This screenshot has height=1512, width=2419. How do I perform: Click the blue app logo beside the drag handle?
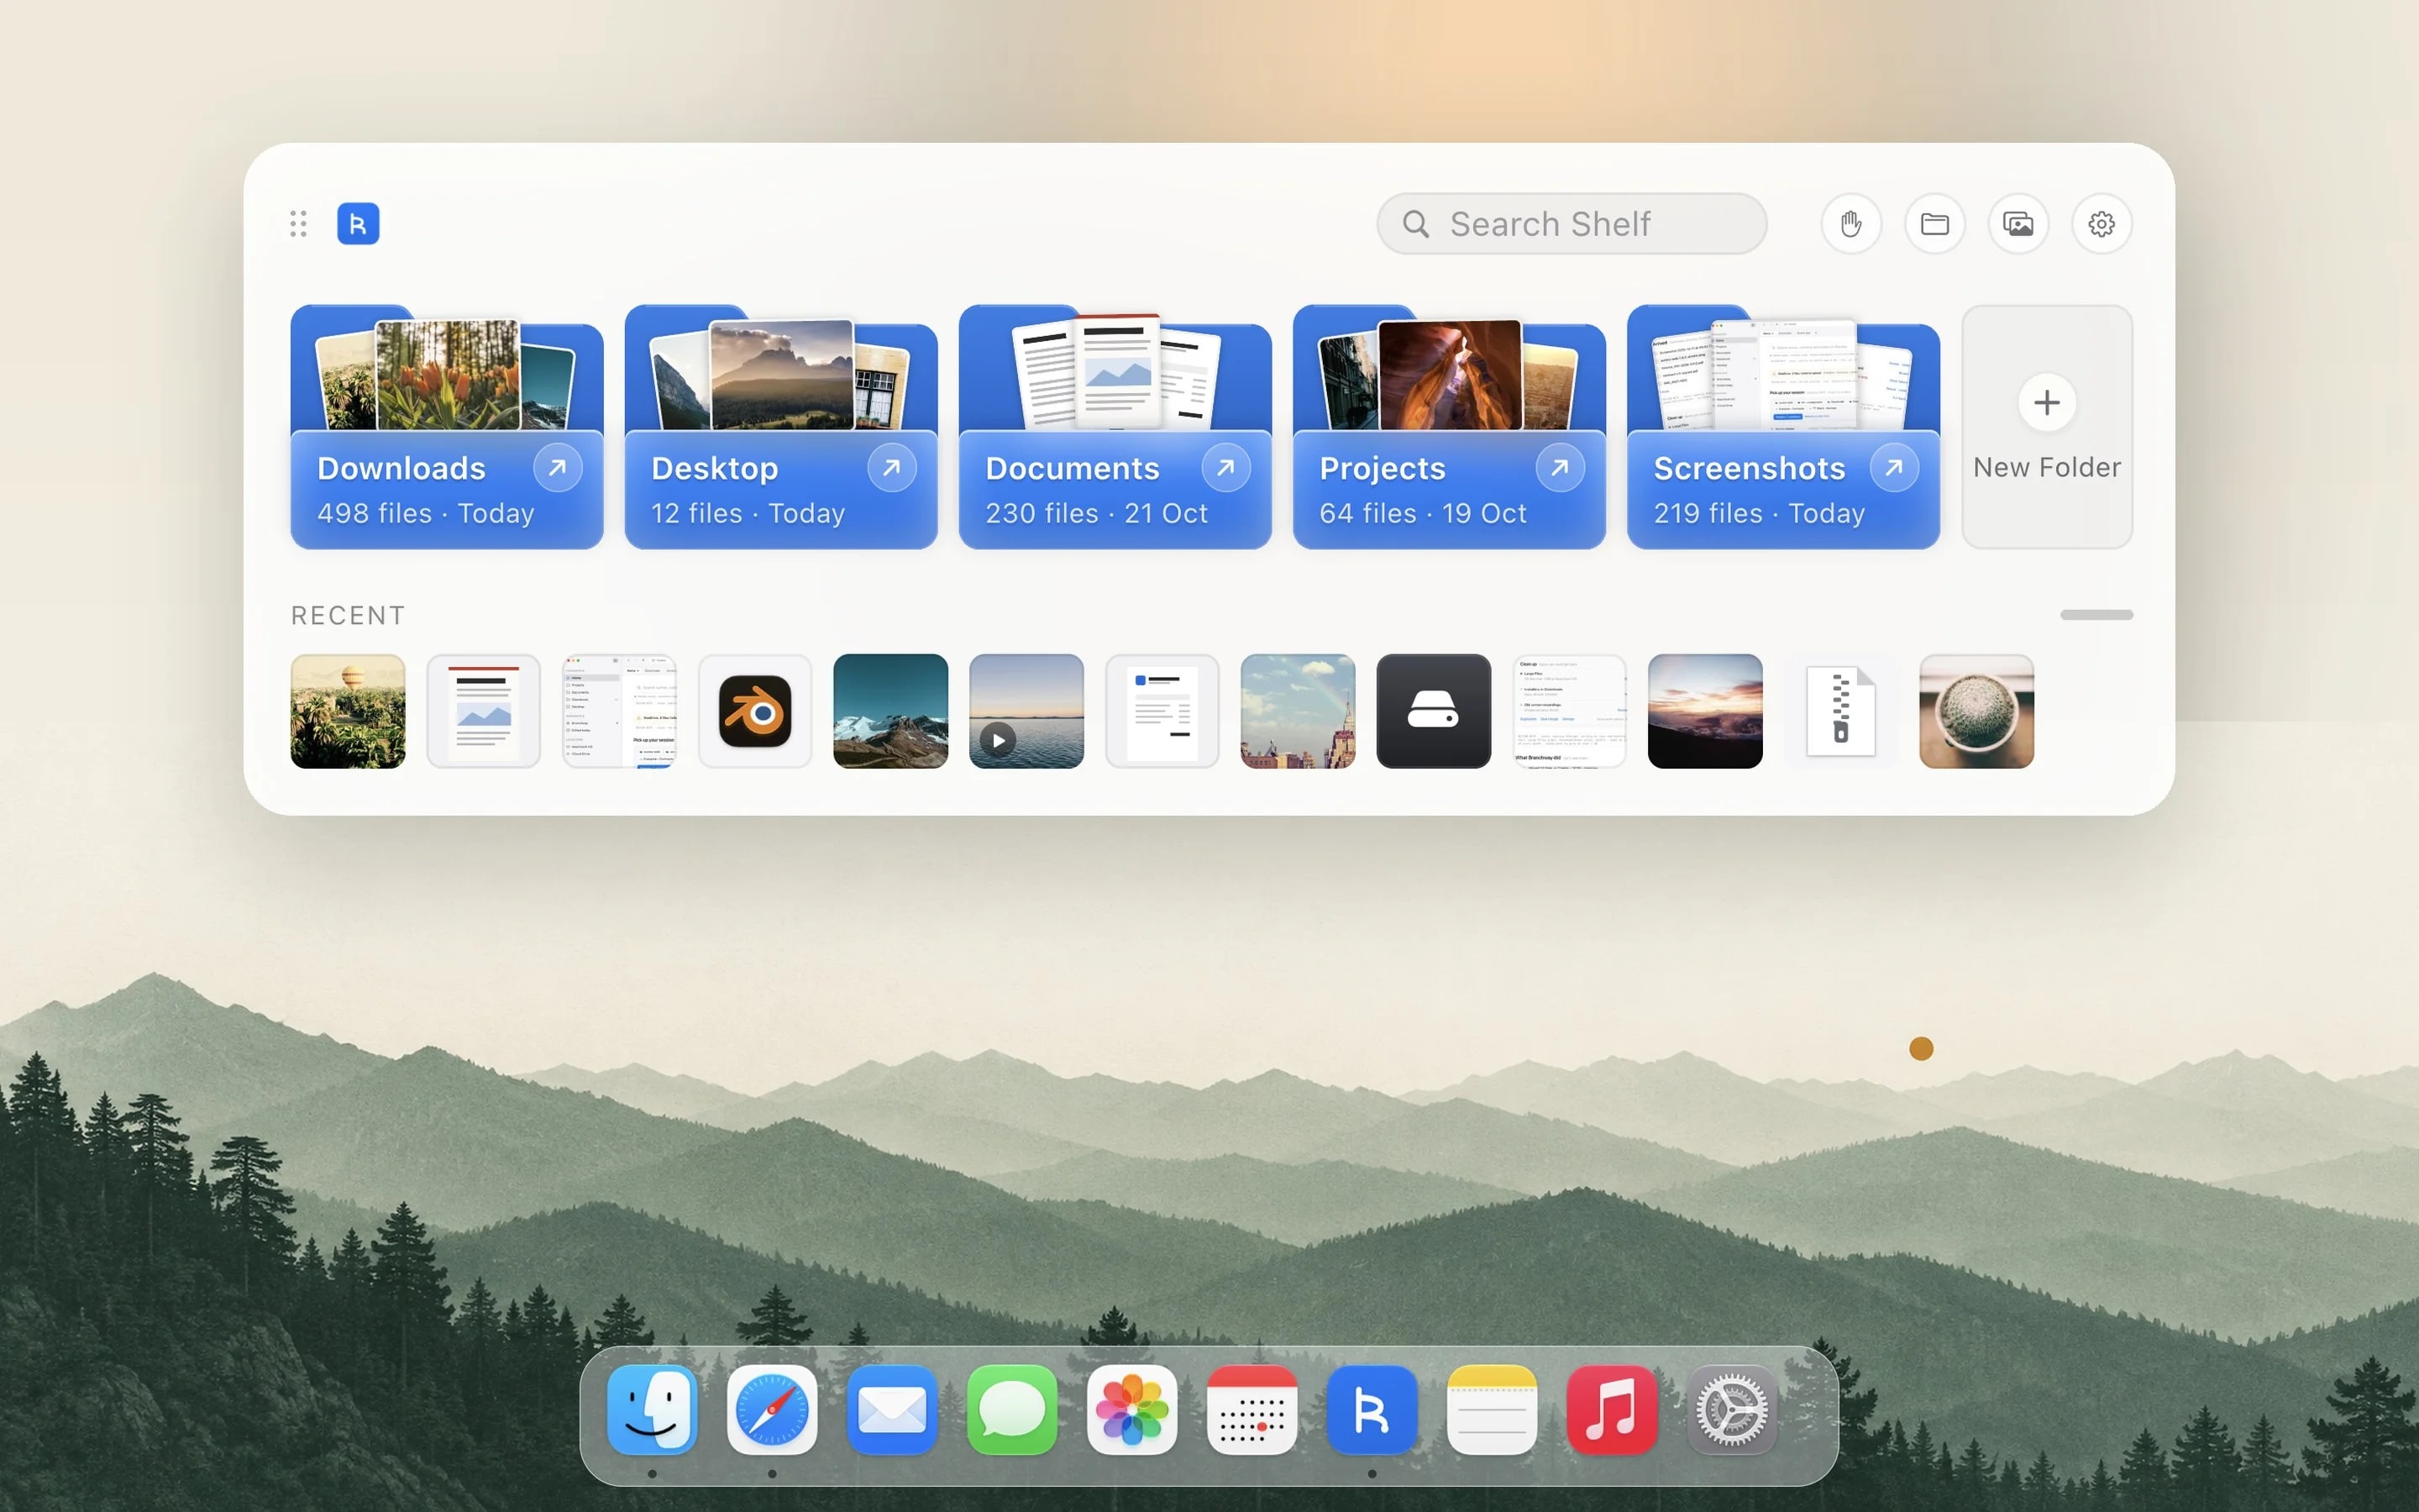(x=358, y=223)
